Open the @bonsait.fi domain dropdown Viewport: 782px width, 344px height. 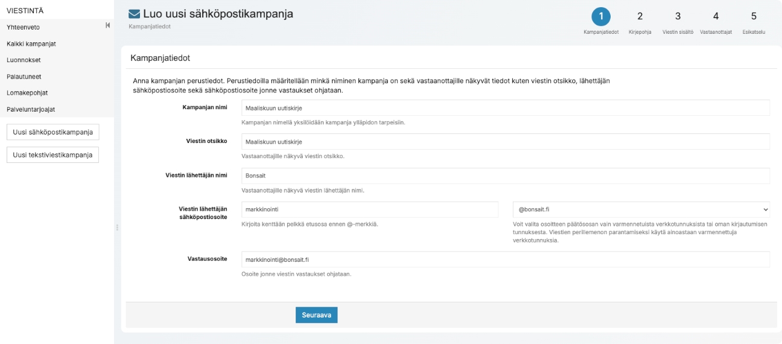(x=641, y=209)
